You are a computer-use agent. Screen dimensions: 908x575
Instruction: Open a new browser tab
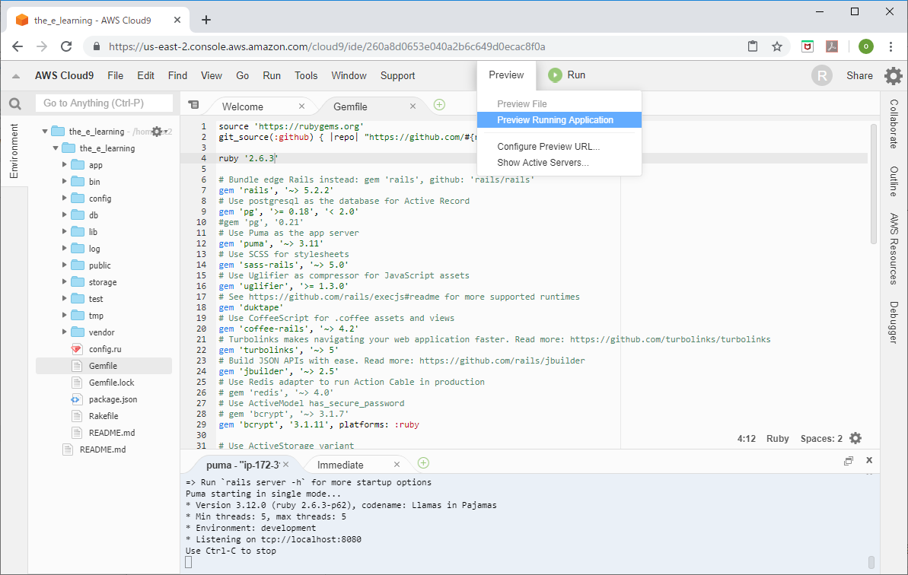point(206,20)
